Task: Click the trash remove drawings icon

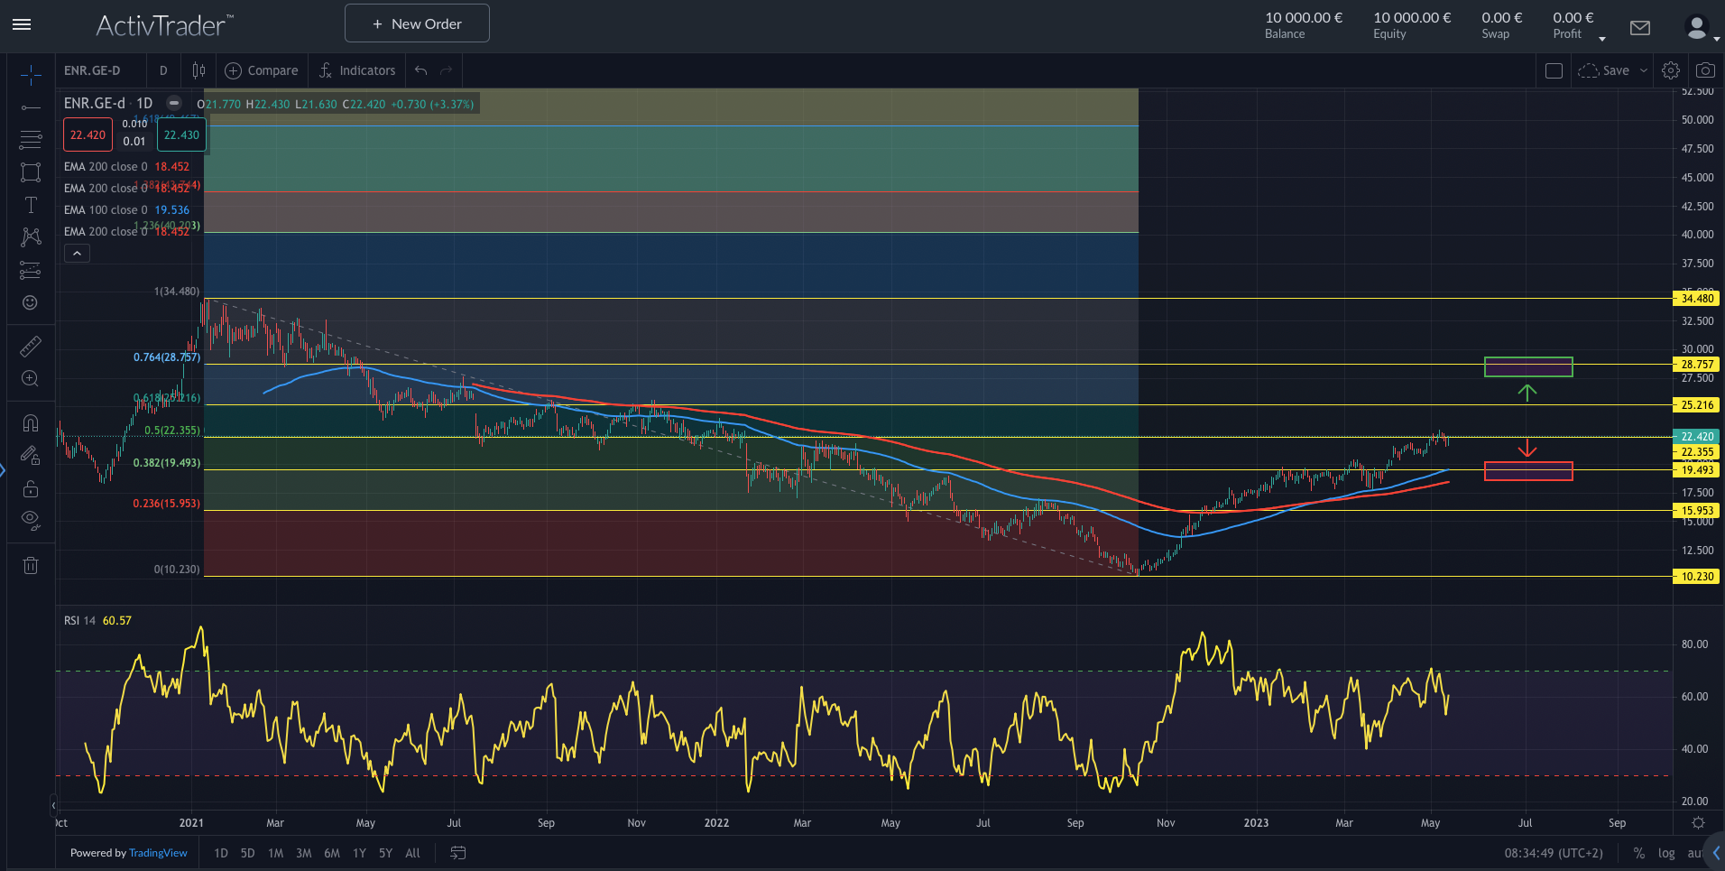Action: pos(31,566)
